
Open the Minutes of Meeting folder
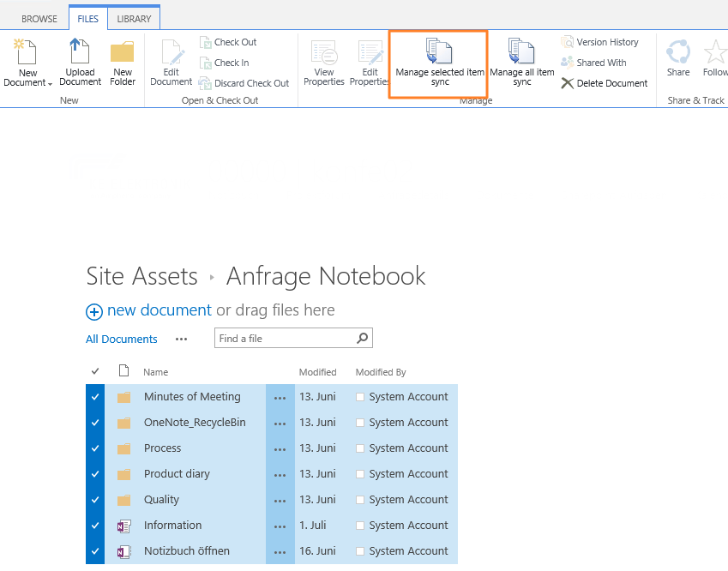coord(192,397)
